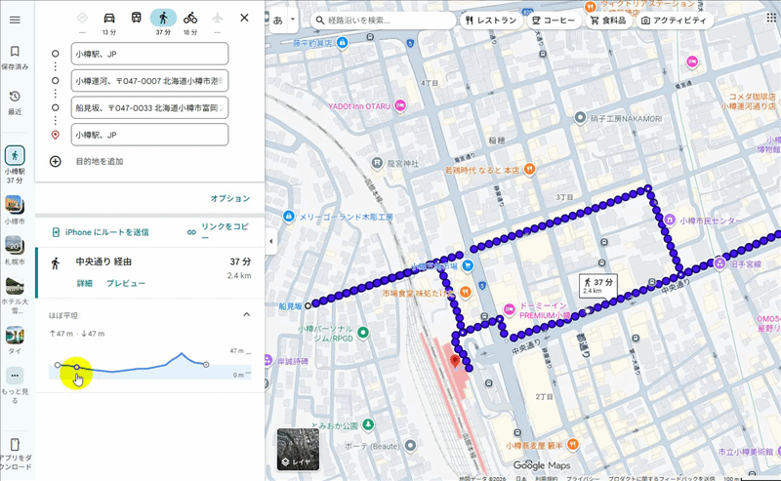Open タイ recent thumbnail
The height and width of the screenshot is (481, 781).
pyautogui.click(x=15, y=341)
